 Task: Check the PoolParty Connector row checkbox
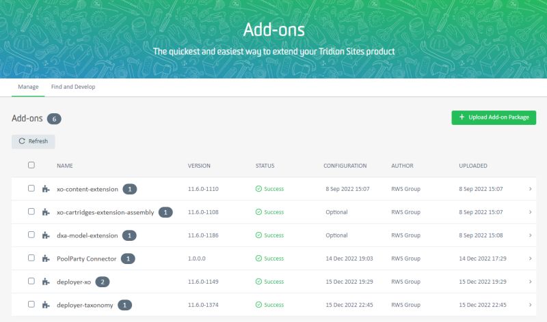coord(31,258)
